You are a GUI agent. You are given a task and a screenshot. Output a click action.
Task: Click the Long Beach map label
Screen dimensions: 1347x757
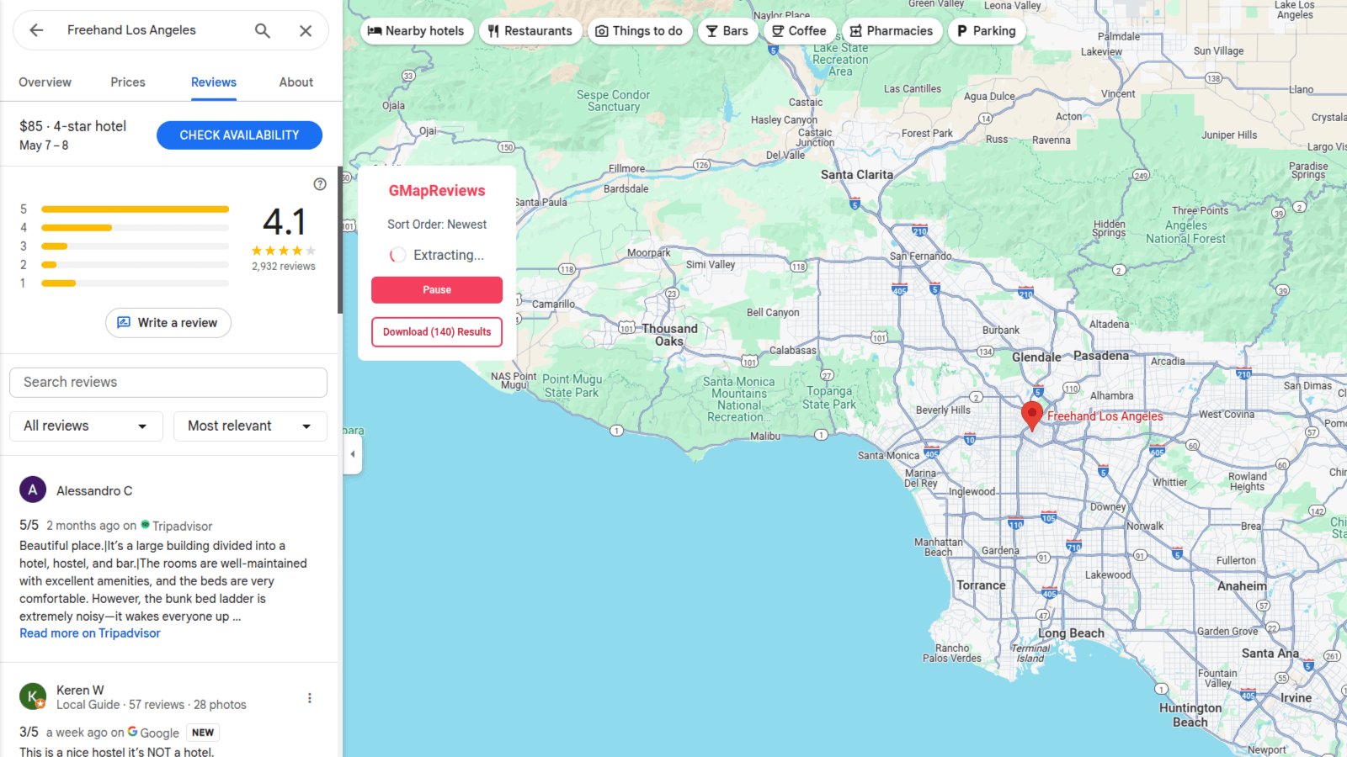[1071, 633]
